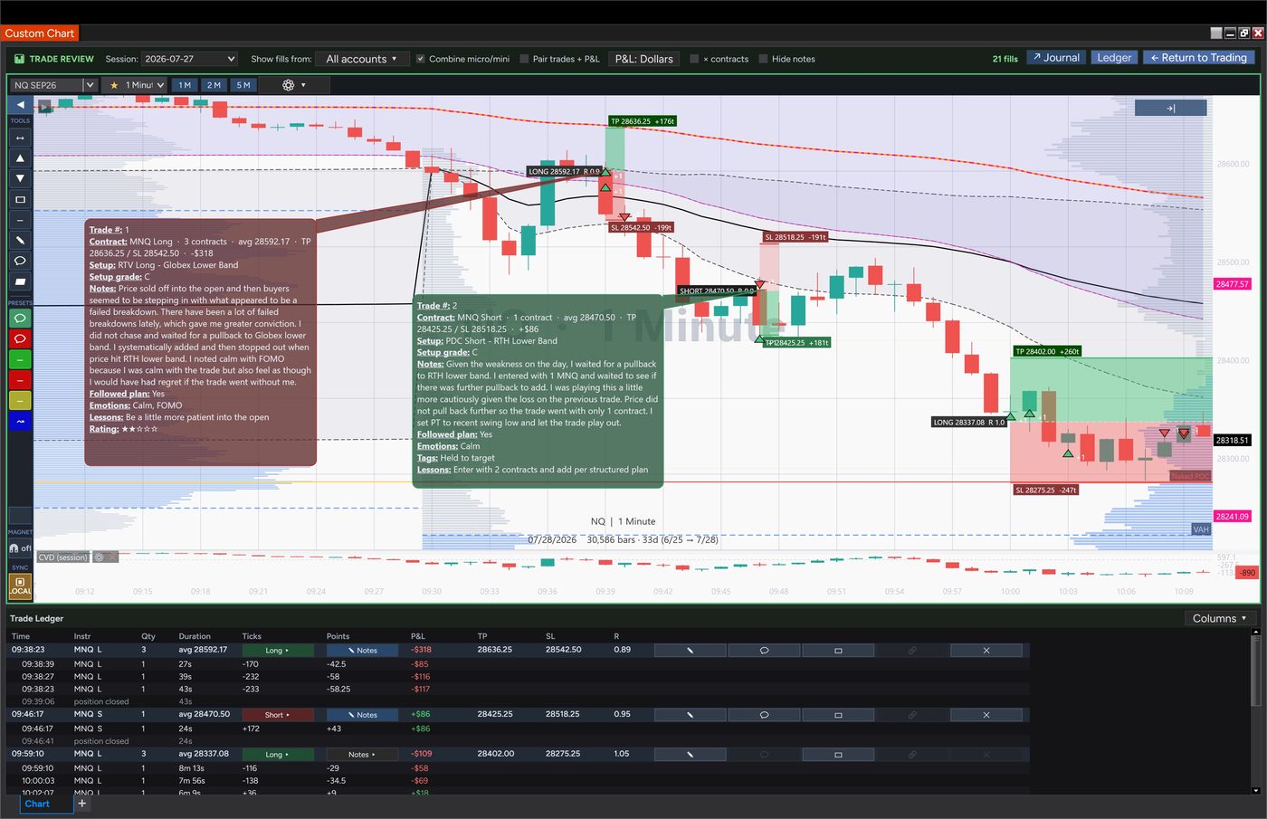Click pencil icon on 09:46:17 trade row
Viewport: 1267px width, 819px height.
click(x=690, y=715)
